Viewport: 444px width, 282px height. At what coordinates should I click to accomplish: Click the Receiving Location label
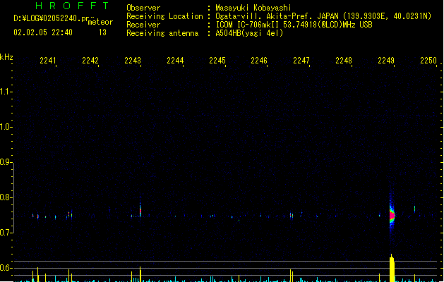[164, 16]
